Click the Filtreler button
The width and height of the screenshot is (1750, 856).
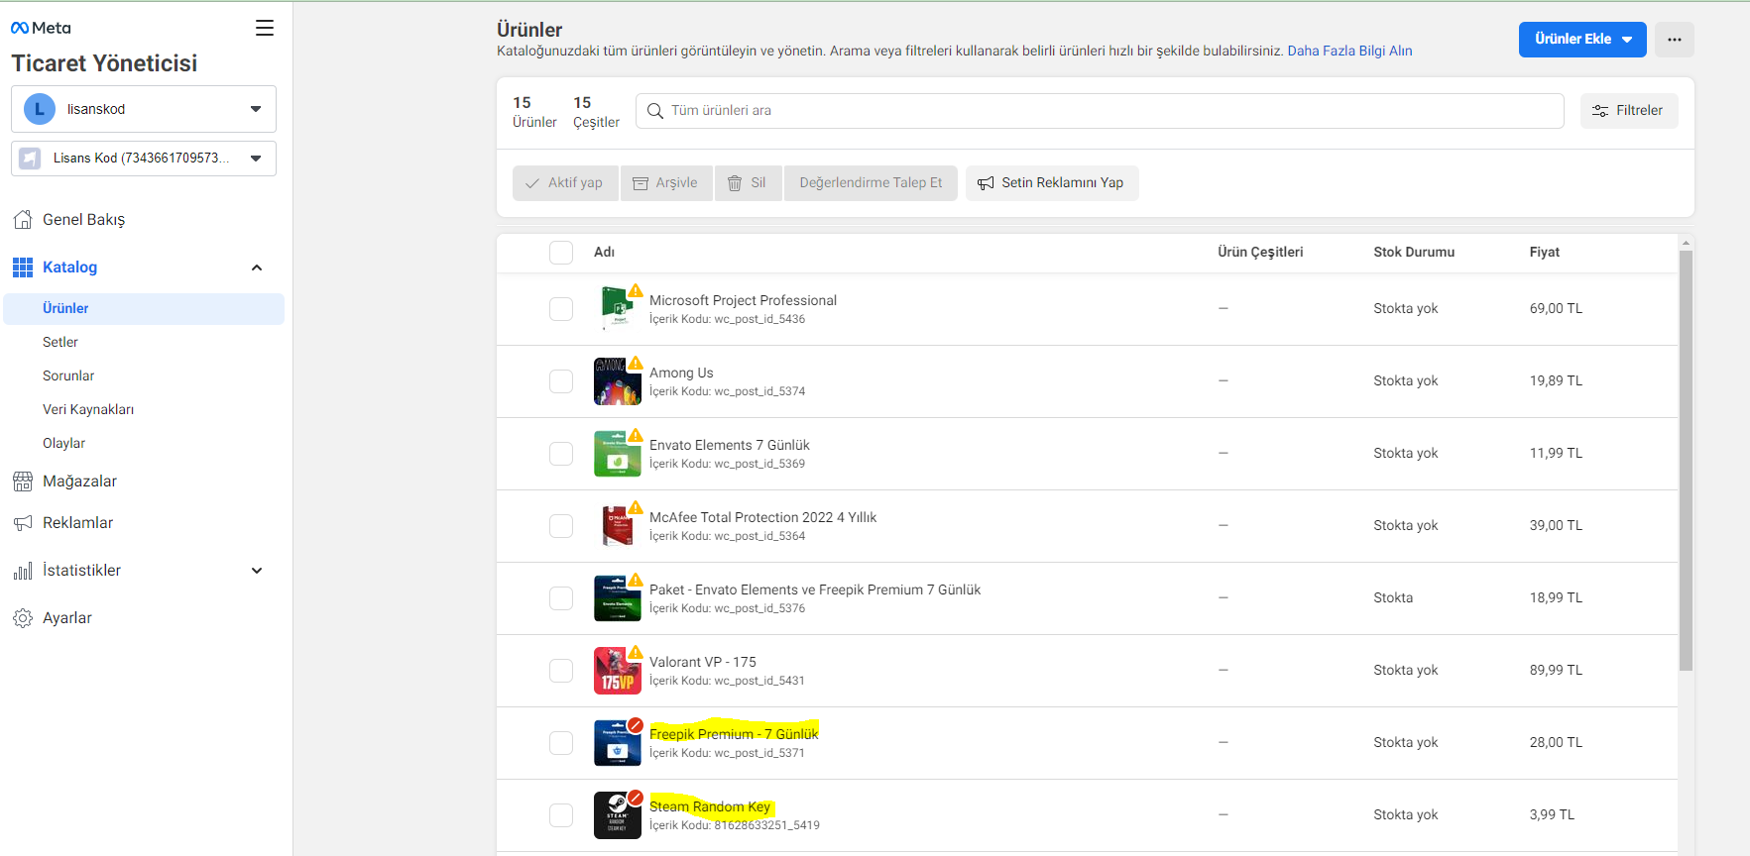point(1629,111)
